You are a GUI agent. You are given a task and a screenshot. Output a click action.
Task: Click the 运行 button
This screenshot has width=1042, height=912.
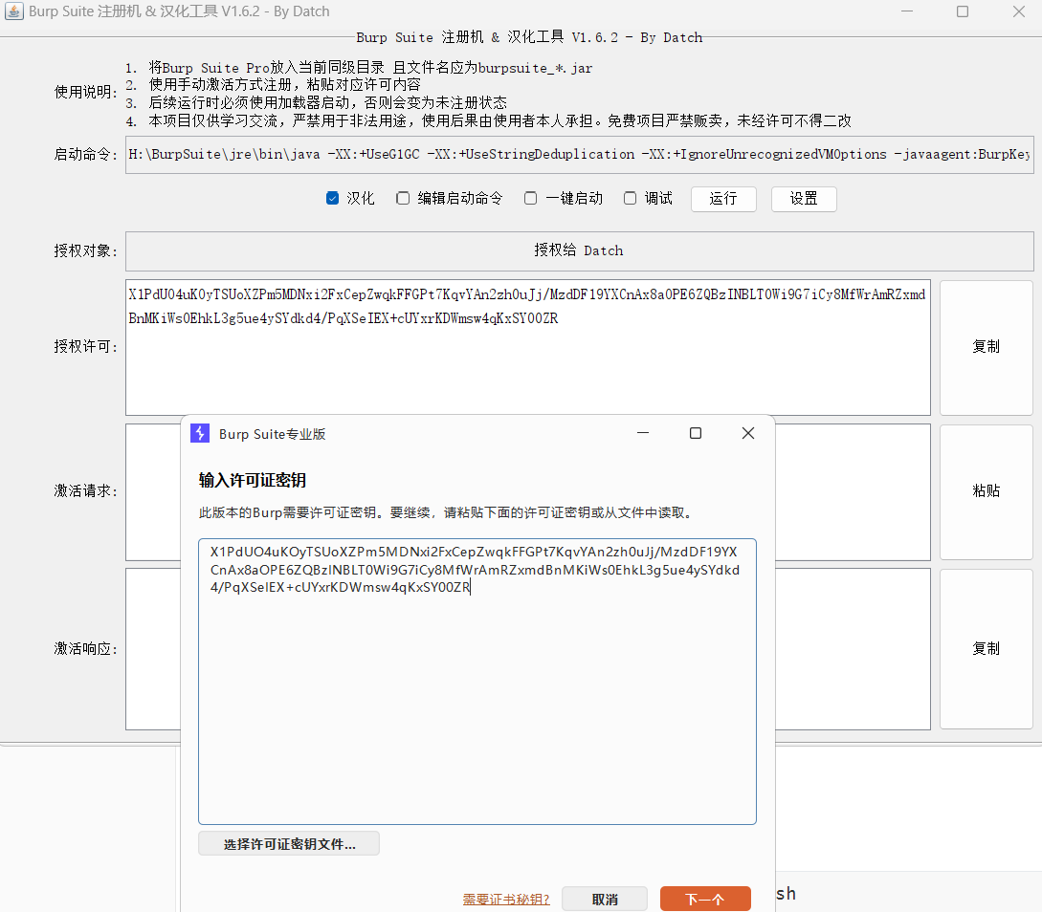pyautogui.click(x=723, y=199)
